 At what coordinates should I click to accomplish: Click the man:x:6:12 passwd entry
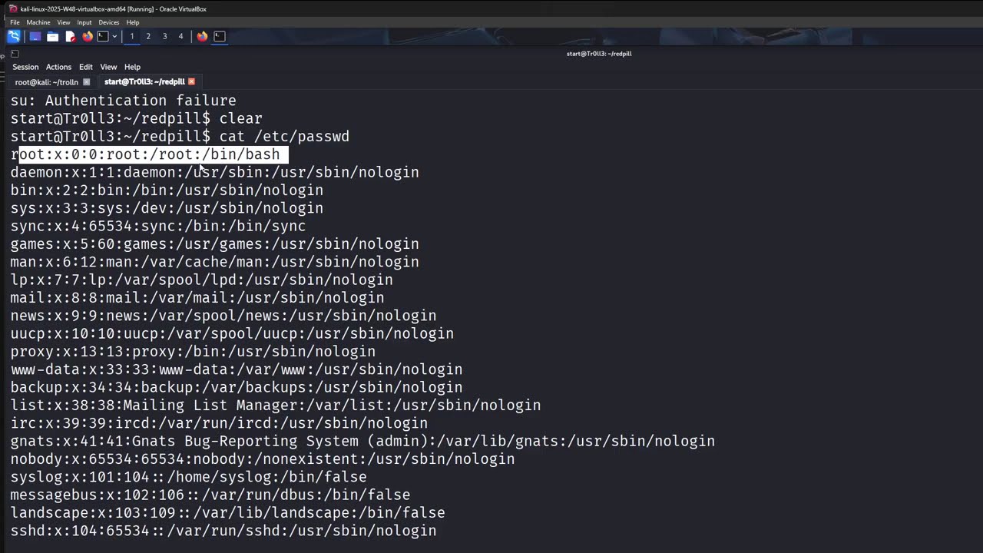(x=215, y=262)
